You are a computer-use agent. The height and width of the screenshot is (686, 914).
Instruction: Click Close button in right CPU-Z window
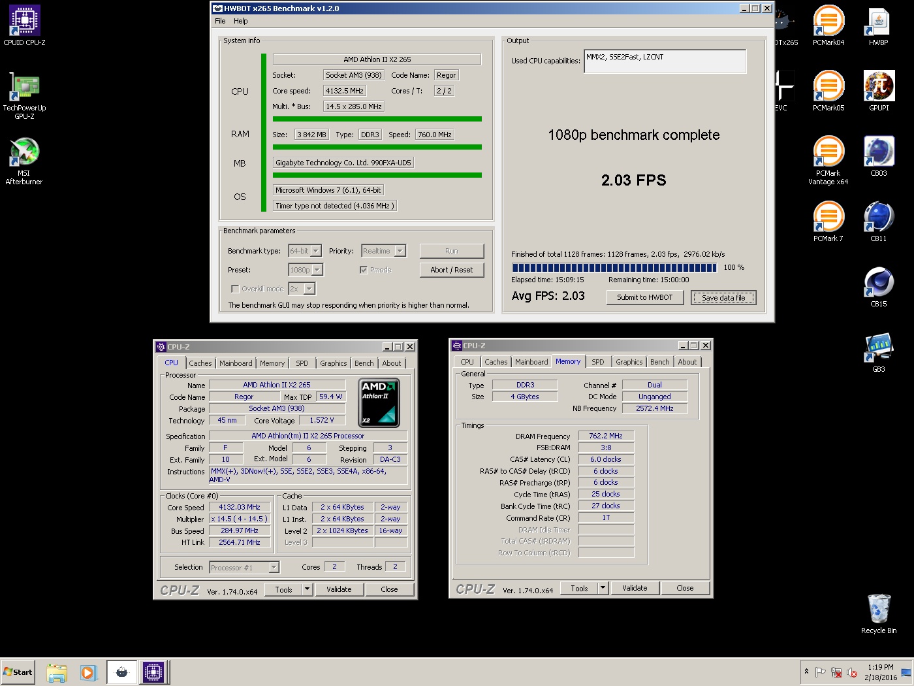[685, 588]
